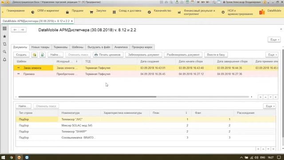Click Найти in the lower table toolbar
Screen dimensions: 284x160
point(24,106)
